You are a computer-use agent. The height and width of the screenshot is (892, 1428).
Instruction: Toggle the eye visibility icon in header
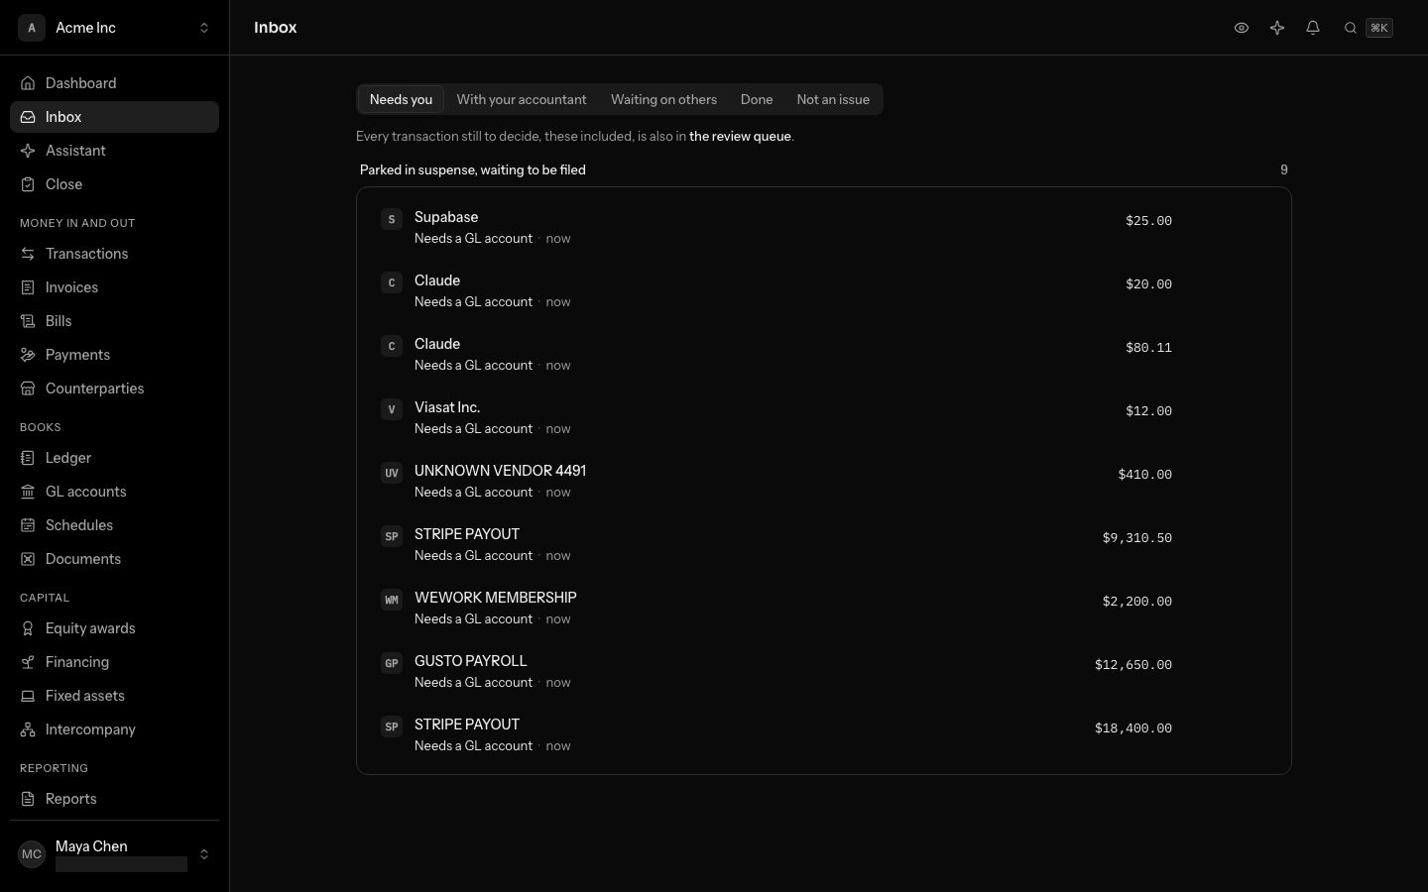point(1242,28)
